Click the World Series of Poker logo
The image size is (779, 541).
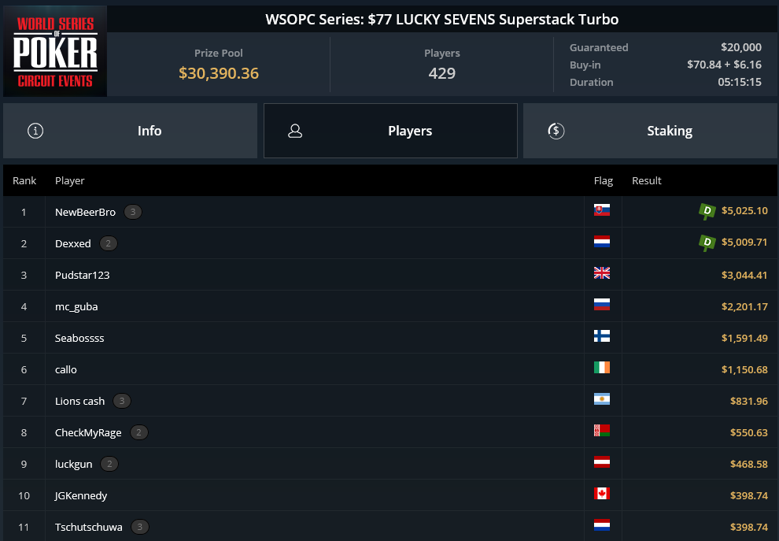55,51
